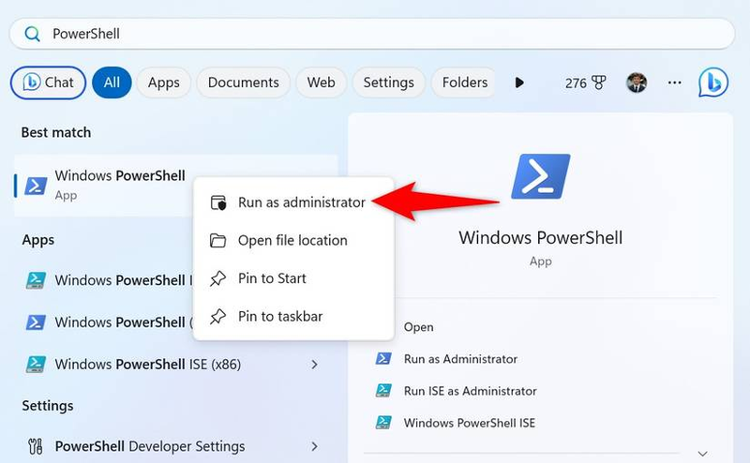This screenshot has width=750, height=463.
Task: Expand Windows PowerShell ISE (x86) chevron
Action: (x=314, y=365)
